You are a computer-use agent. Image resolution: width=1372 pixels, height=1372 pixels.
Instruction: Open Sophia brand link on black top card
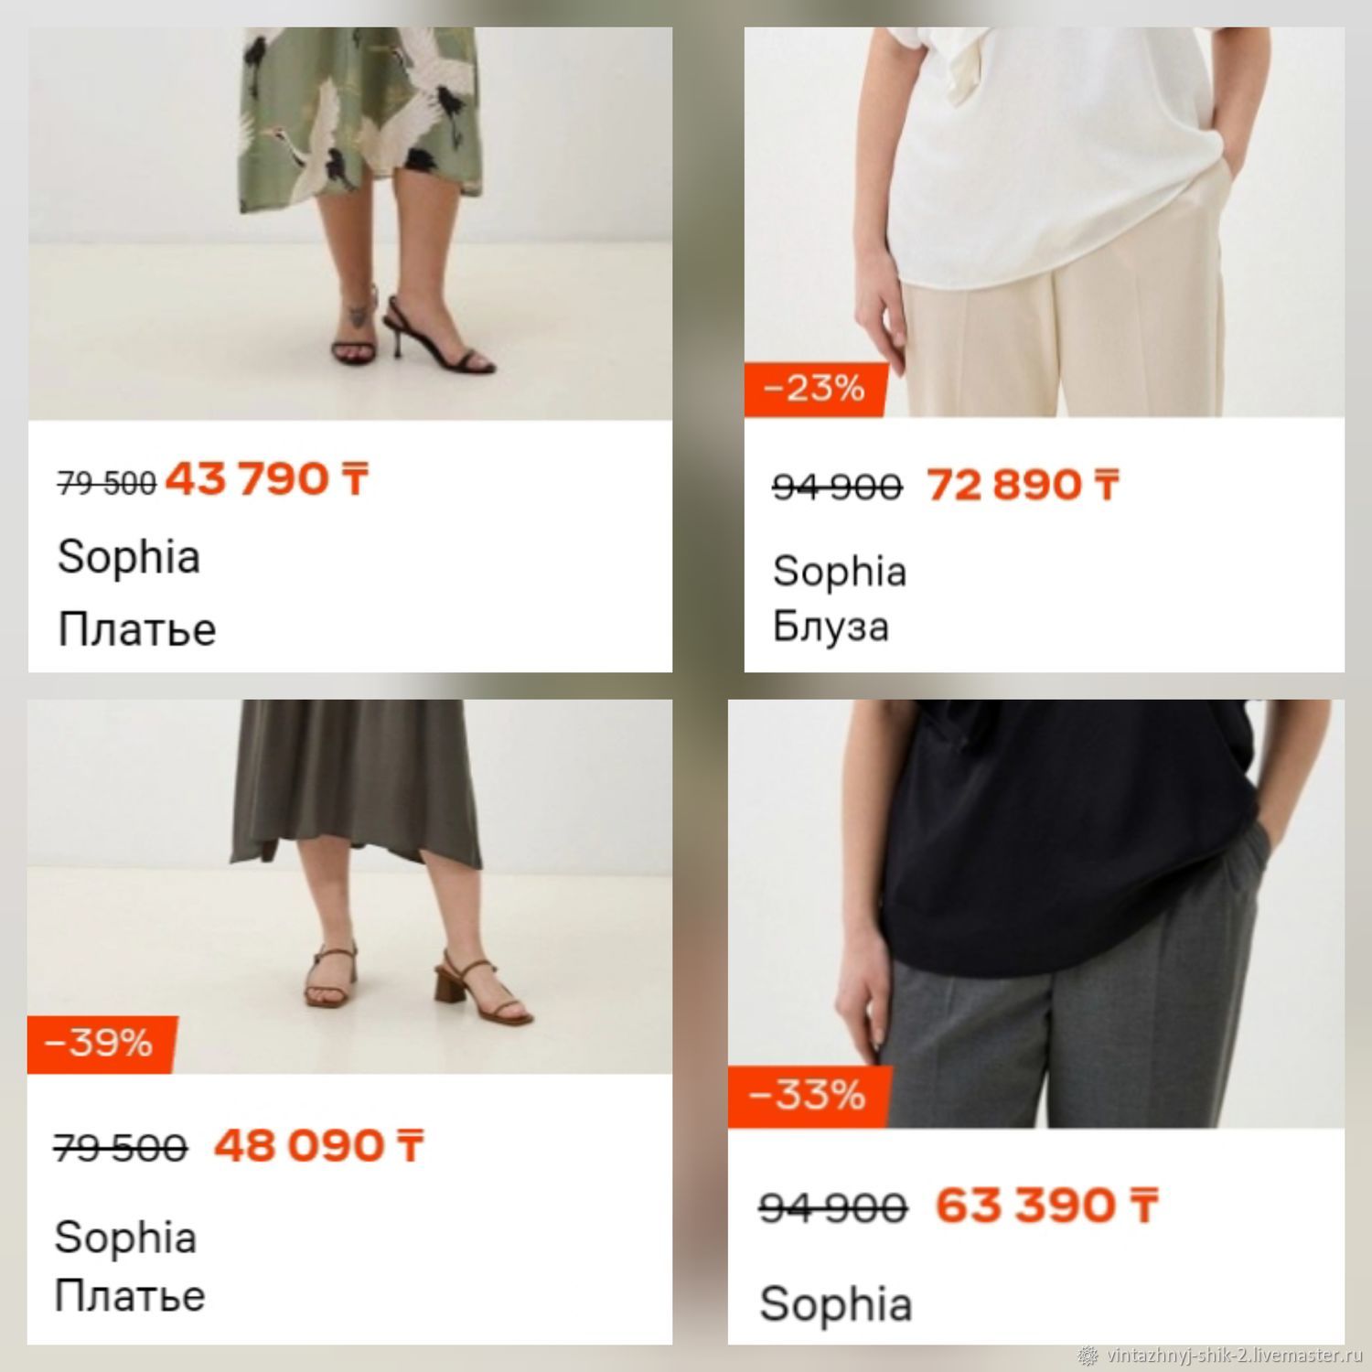point(836,1304)
